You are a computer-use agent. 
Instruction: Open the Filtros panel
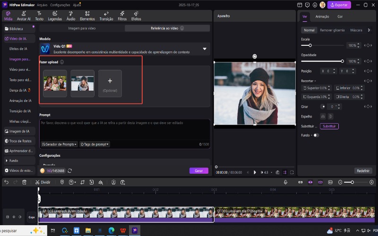tap(122, 16)
